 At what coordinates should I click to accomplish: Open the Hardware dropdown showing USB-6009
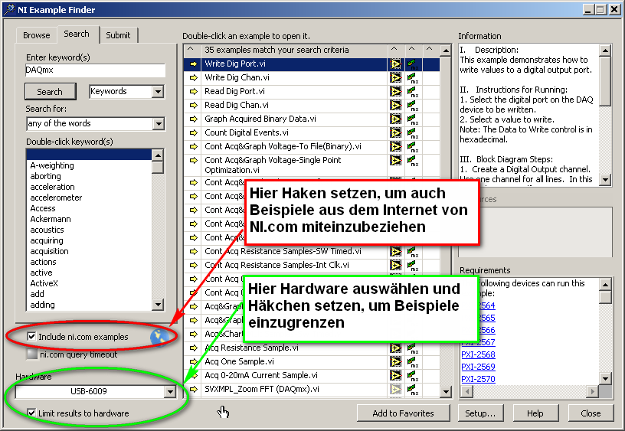click(170, 391)
